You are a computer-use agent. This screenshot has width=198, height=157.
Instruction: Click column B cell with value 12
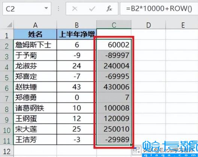point(76,119)
